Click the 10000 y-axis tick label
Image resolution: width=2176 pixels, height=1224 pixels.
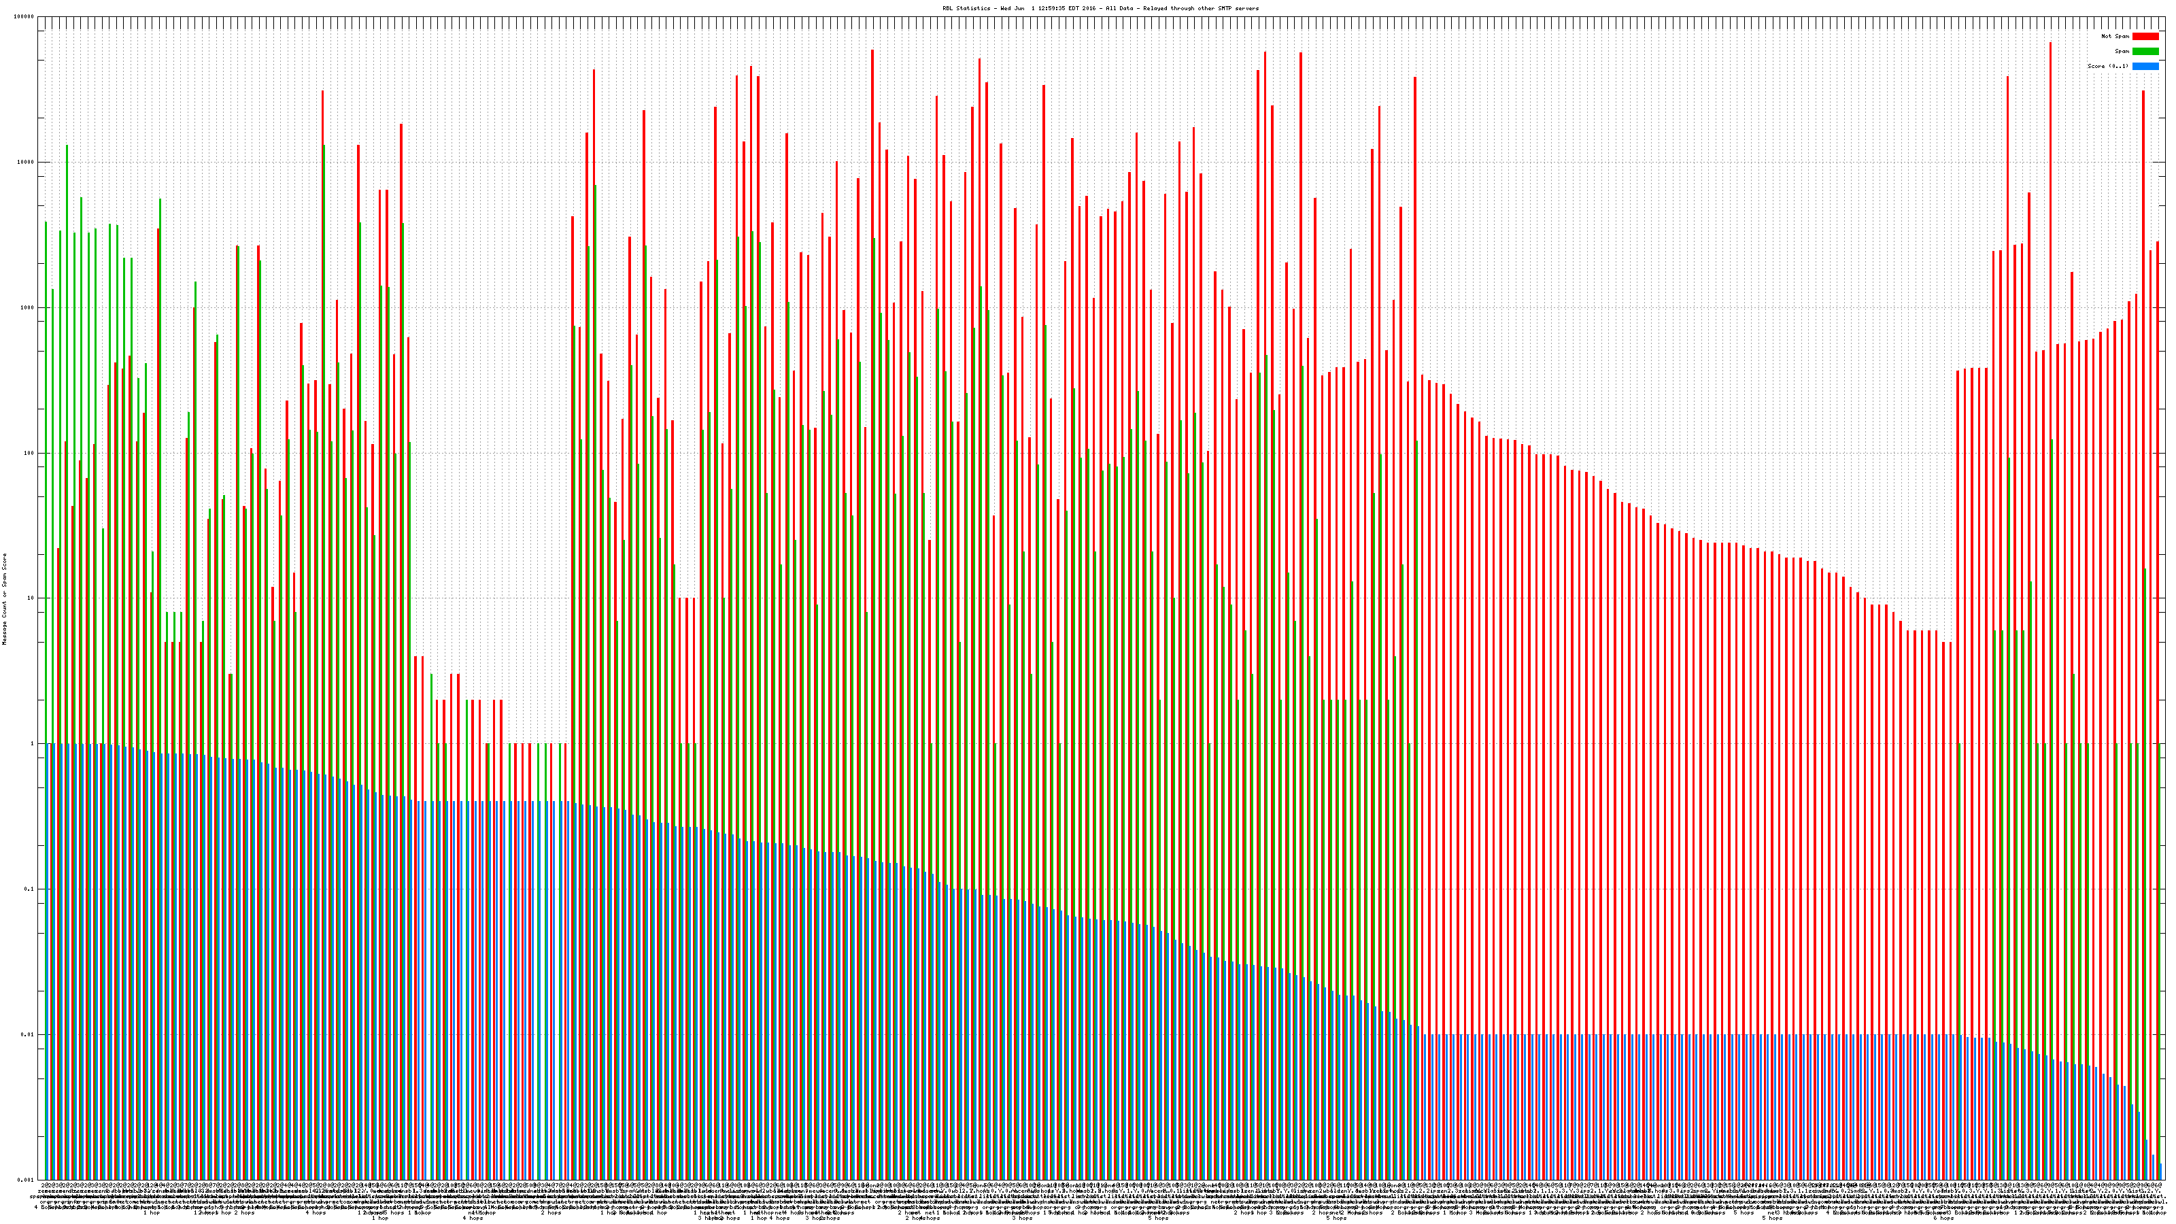point(27,163)
